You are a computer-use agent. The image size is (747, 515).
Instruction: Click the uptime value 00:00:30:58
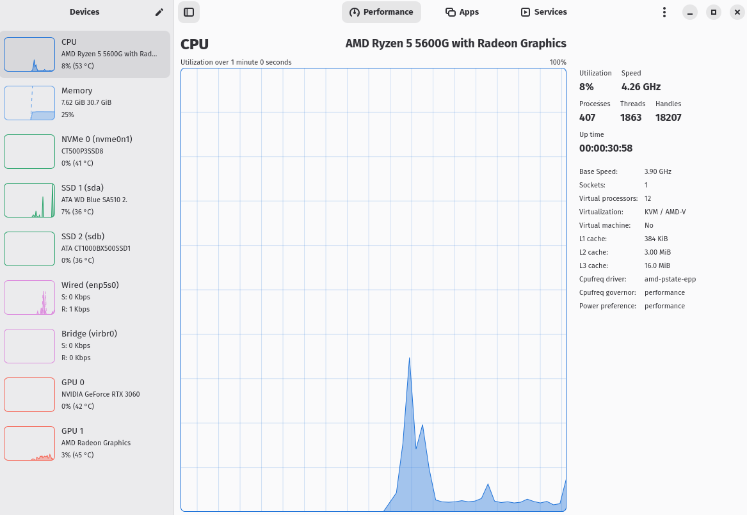click(606, 148)
